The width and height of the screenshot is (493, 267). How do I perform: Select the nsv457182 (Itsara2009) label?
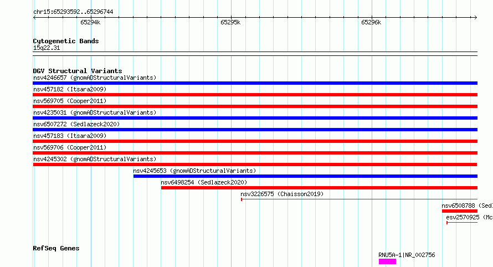tap(70, 89)
